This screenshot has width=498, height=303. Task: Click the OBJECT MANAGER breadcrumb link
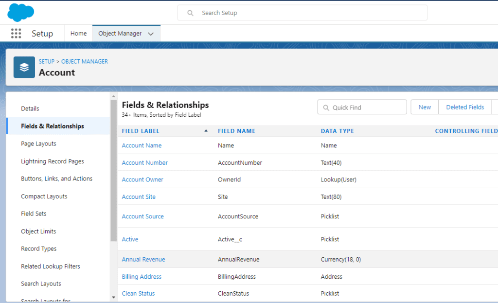(85, 62)
